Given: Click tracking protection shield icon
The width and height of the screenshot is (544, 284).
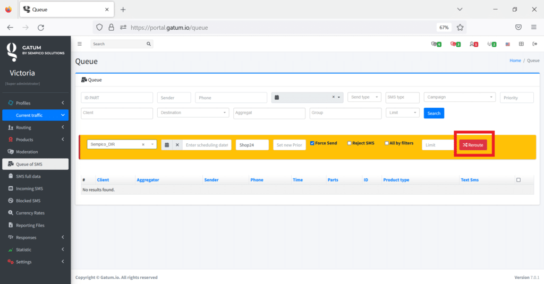Looking at the screenshot, I should (x=99, y=28).
